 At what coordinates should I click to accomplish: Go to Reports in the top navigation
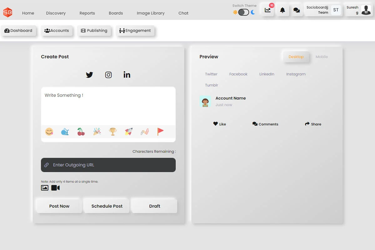[87, 13]
